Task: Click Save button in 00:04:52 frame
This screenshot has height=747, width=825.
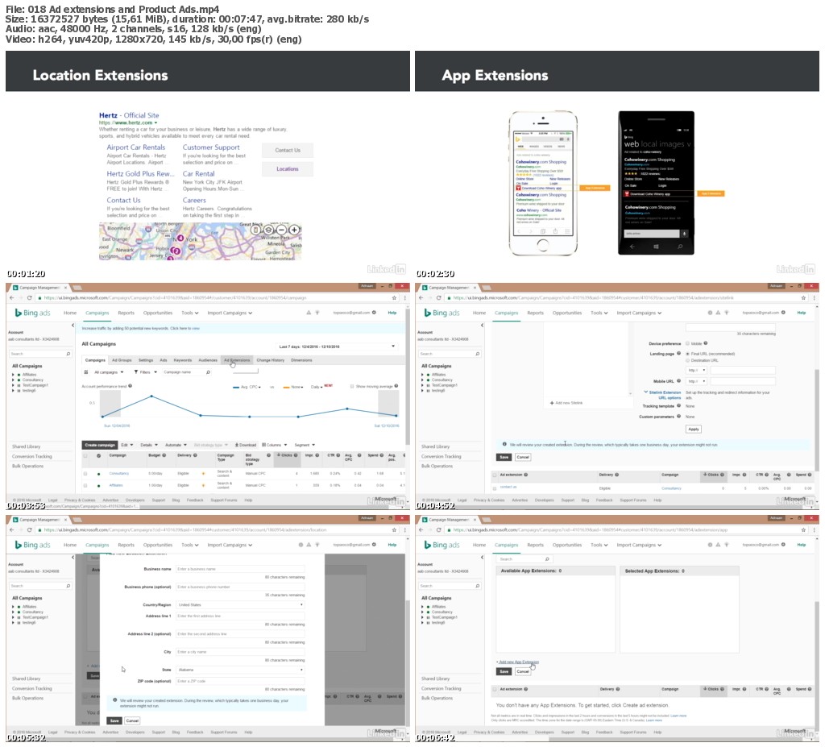Action: click(x=504, y=457)
